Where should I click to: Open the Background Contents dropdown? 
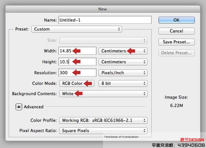(x=103, y=94)
